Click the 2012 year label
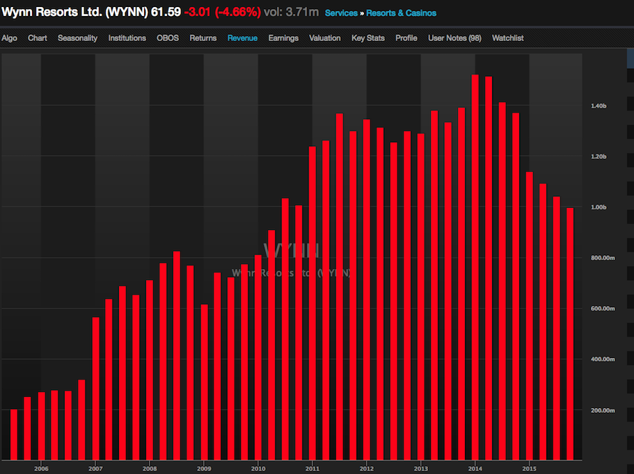 [367, 468]
